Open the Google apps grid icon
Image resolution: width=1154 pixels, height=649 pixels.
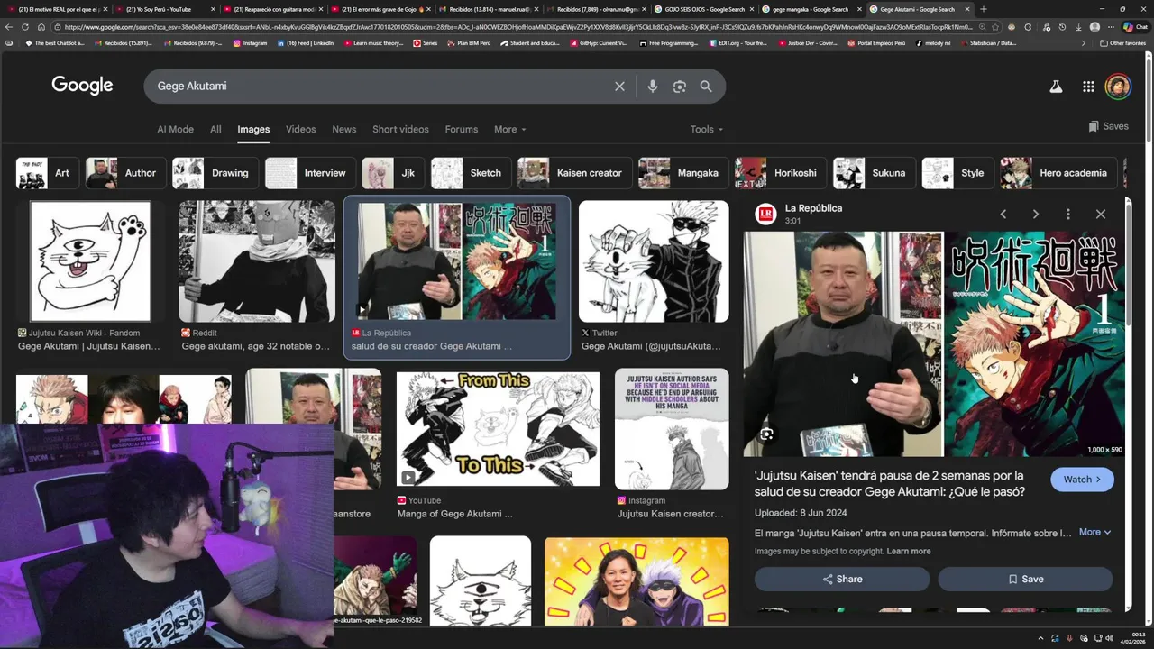1088,87
